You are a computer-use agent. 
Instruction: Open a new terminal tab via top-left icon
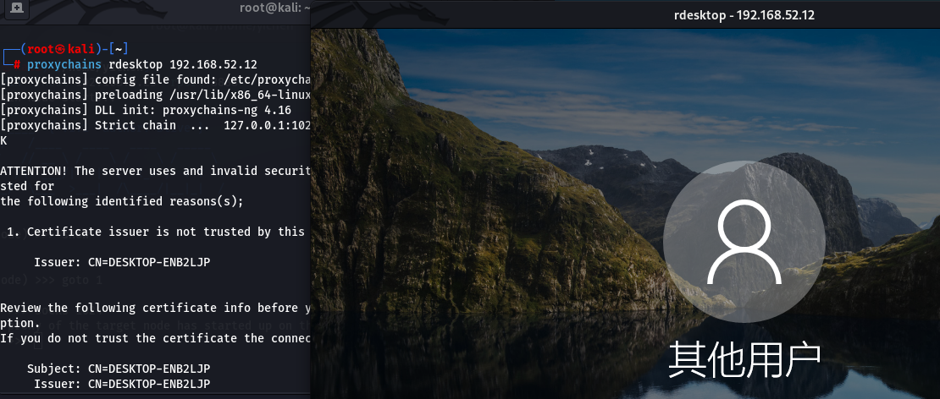click(17, 8)
